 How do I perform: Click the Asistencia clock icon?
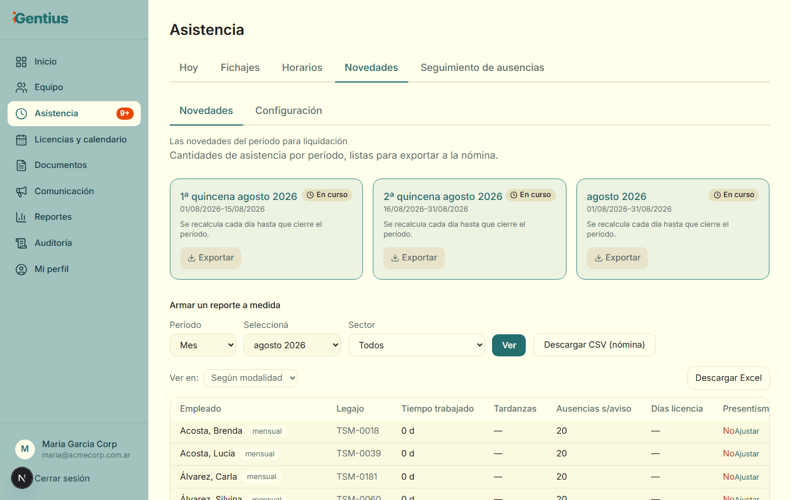(22, 113)
